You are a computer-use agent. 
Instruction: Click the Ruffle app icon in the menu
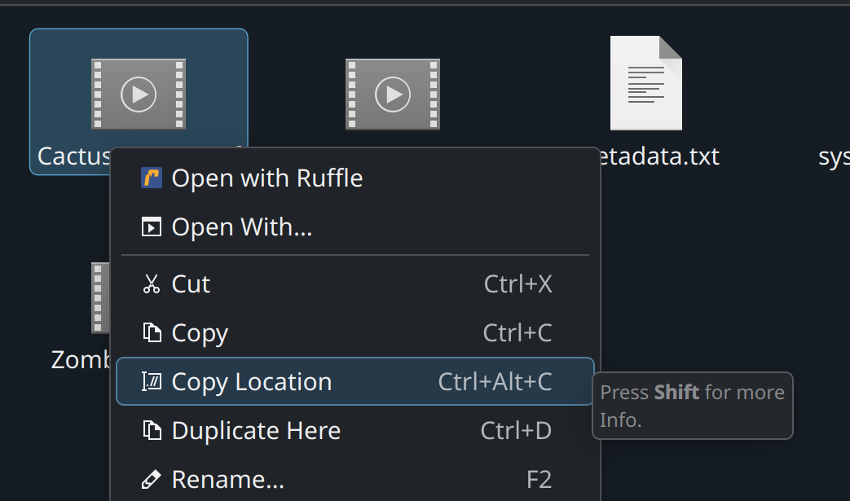152,178
